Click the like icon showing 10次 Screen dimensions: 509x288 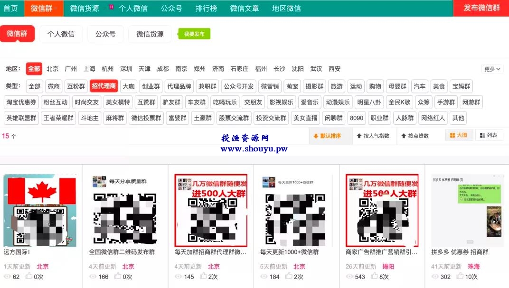460,276
